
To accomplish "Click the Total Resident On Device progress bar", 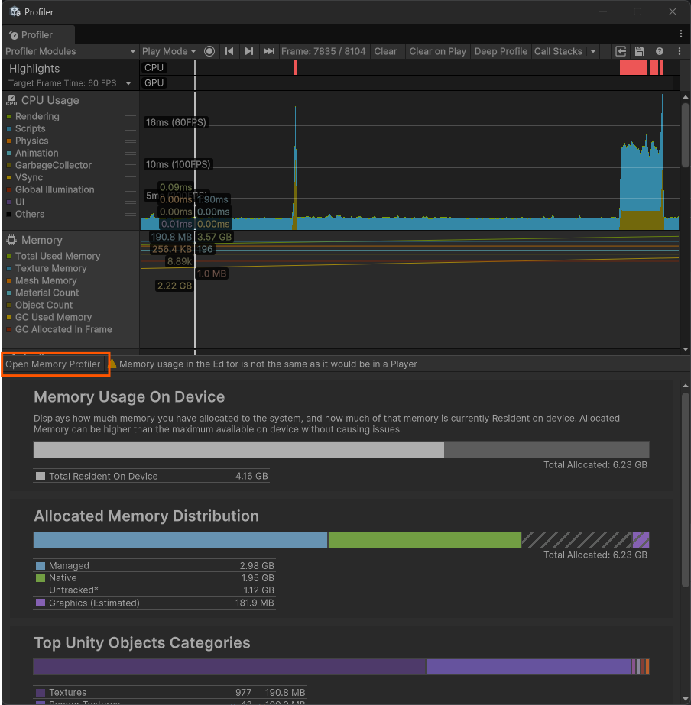I will [x=341, y=450].
